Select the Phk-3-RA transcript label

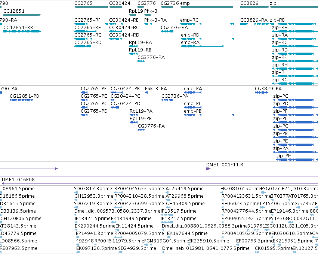pyautogui.click(x=155, y=20)
